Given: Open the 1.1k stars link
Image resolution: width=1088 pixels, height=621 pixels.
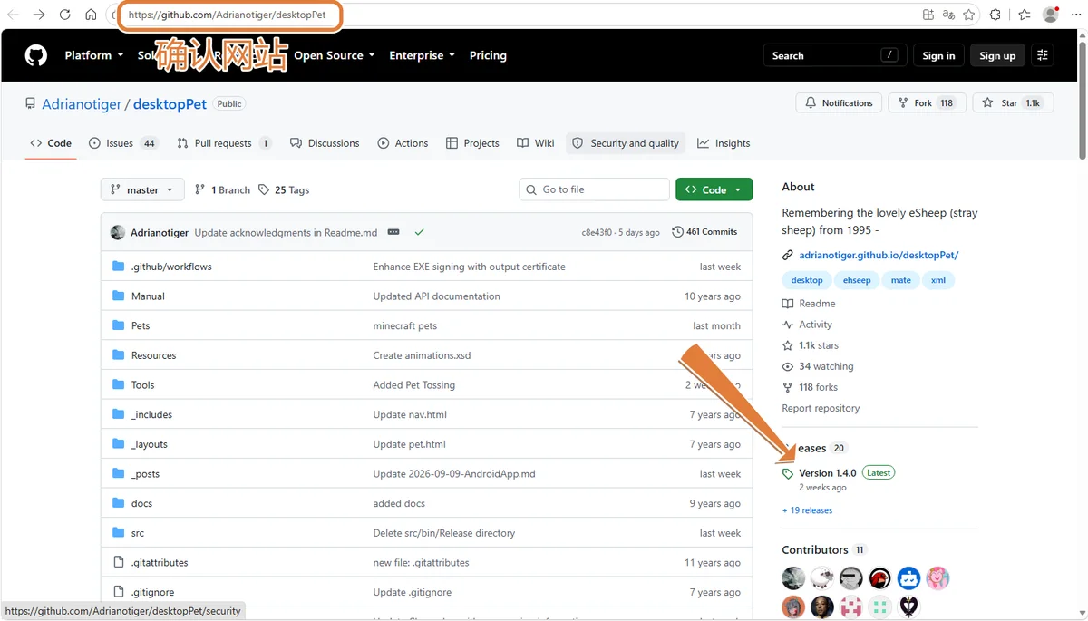Looking at the screenshot, I should pos(811,345).
